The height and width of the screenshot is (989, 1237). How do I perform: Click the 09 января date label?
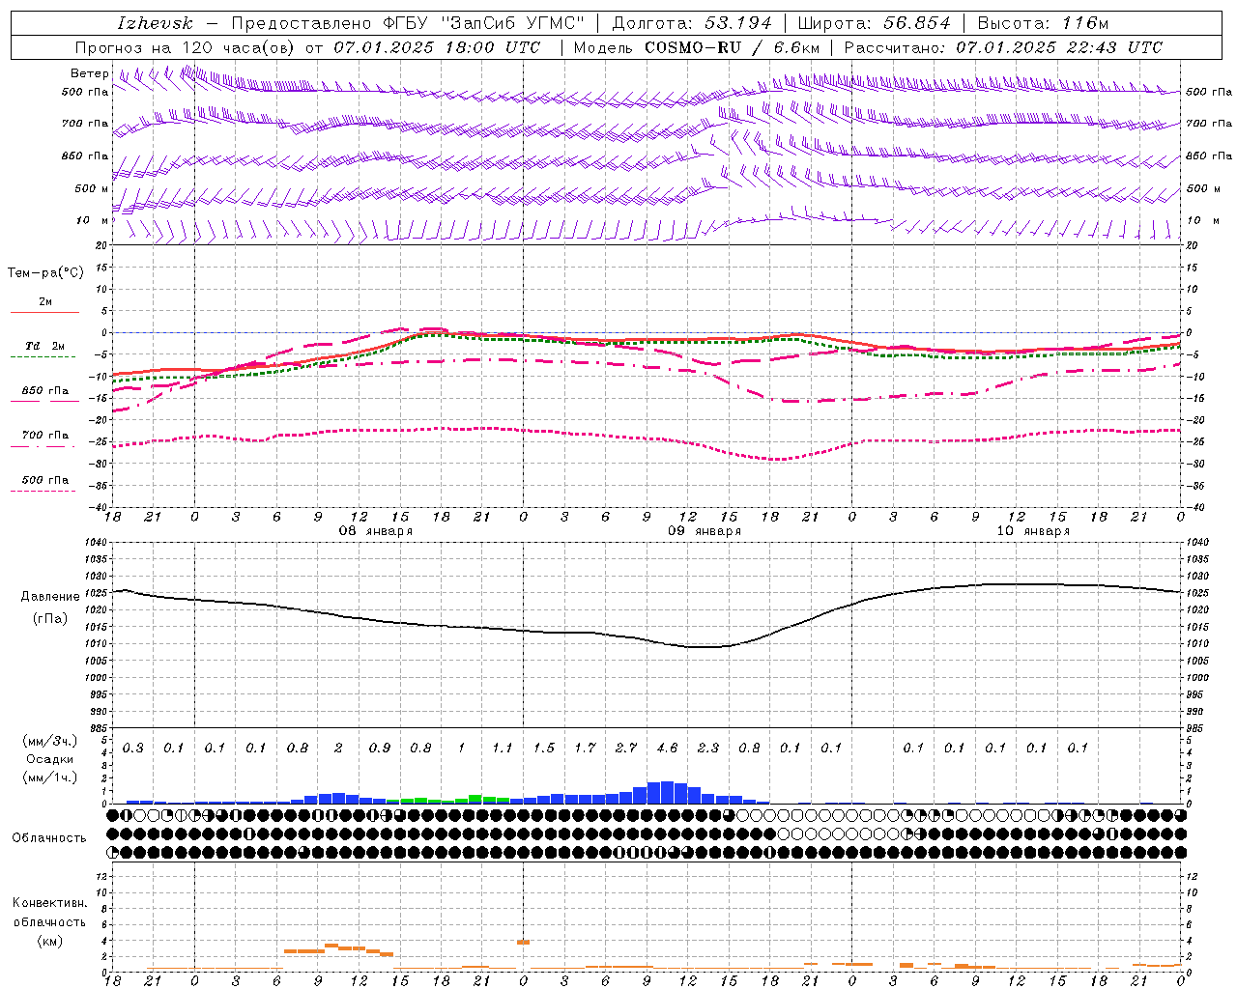(x=705, y=531)
